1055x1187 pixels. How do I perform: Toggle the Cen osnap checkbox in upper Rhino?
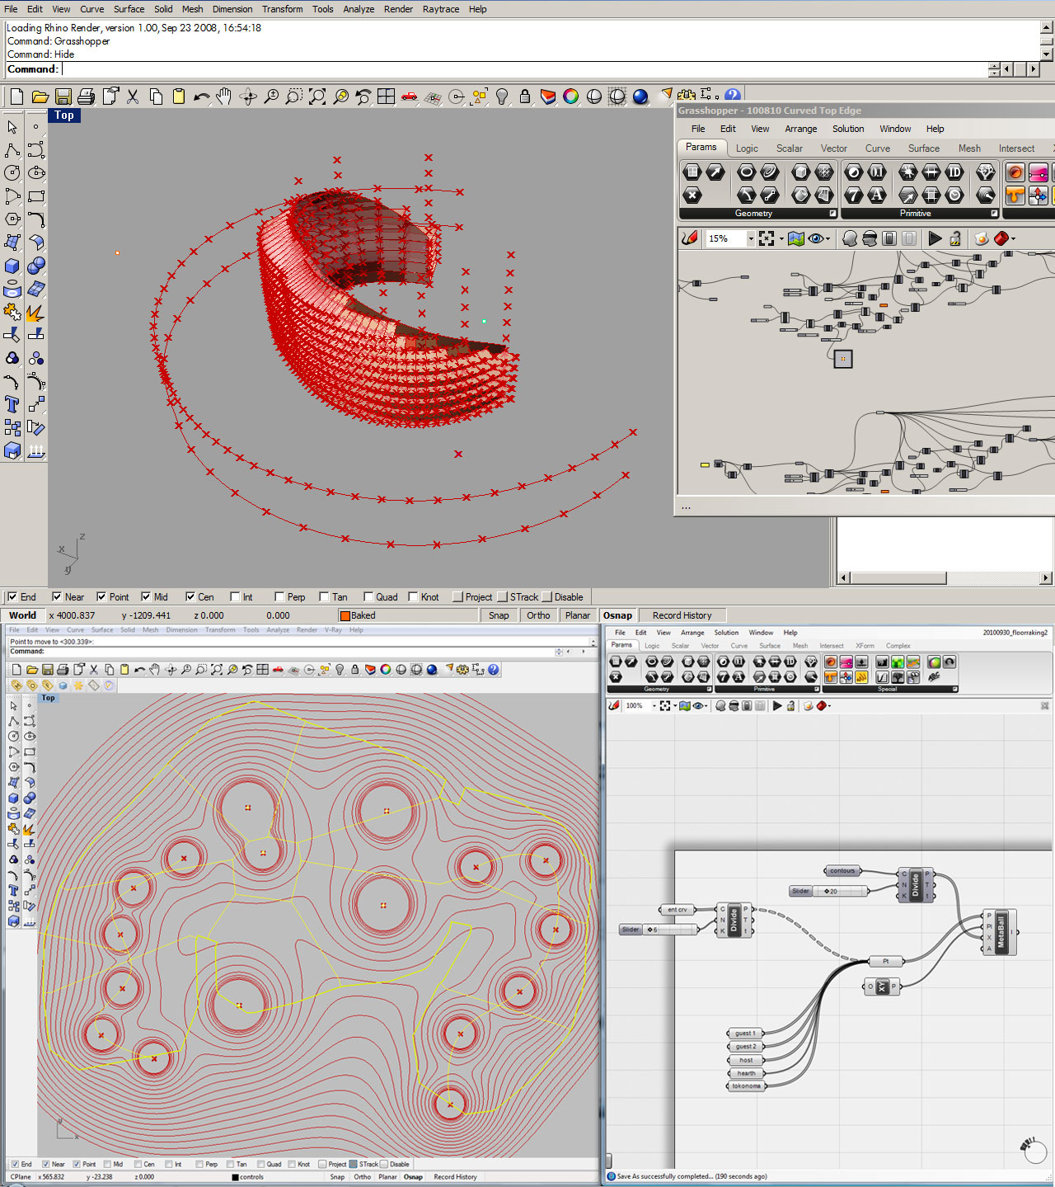(190, 597)
